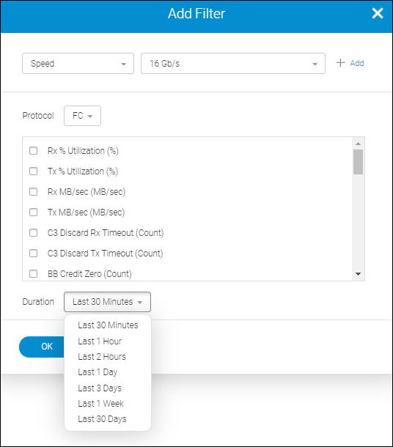Expand the 16 Gb/s value dropdown
The width and height of the screenshot is (393, 447).
[x=233, y=63]
